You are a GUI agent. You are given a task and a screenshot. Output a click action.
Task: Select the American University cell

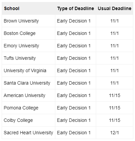coord(28,95)
